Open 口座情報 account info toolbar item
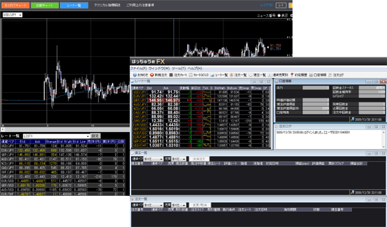The height and width of the screenshot is (227, 387). [318, 75]
